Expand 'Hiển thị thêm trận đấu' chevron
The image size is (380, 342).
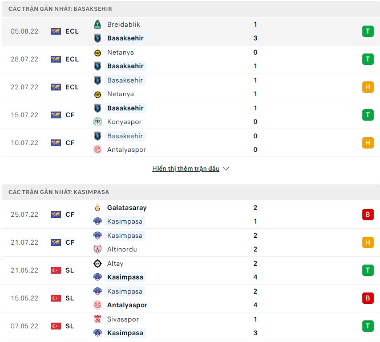pos(226,169)
